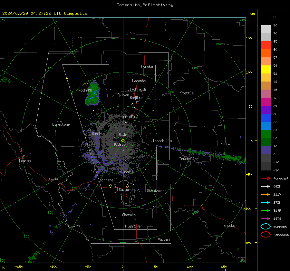Select the Innisfail label
The width and height of the screenshot is (290, 271).
coord(130,117)
